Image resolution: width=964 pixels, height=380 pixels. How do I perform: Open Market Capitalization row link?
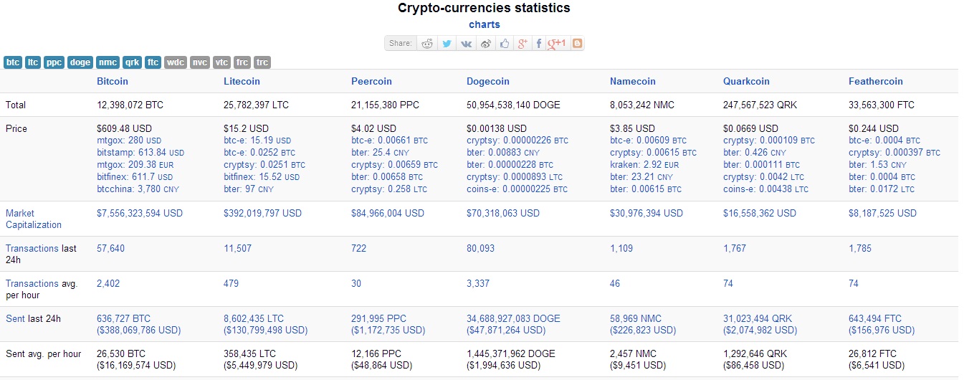(34, 219)
